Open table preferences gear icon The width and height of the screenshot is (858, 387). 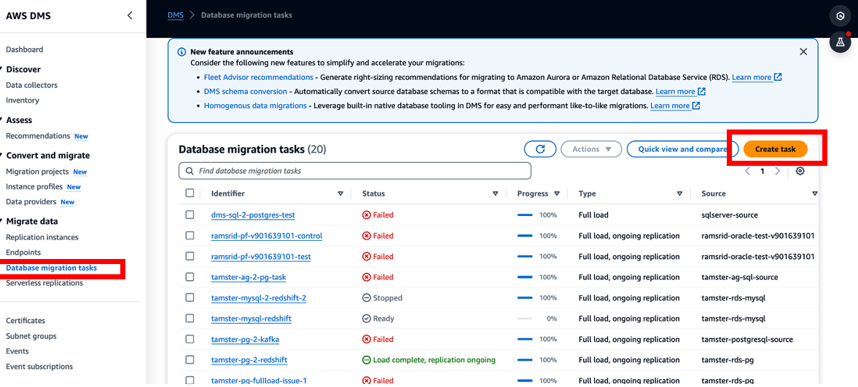tap(800, 171)
